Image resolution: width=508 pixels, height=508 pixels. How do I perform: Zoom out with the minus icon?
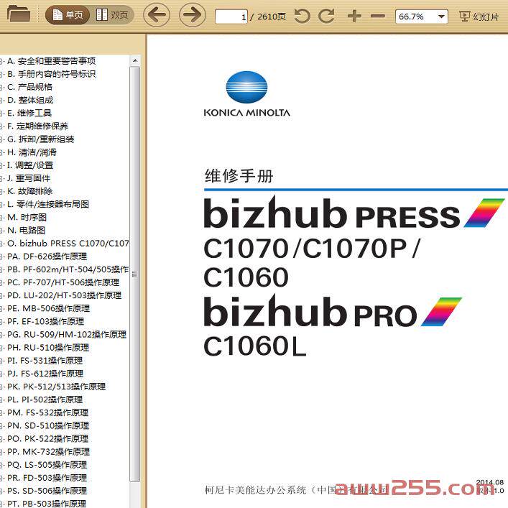coord(378,16)
